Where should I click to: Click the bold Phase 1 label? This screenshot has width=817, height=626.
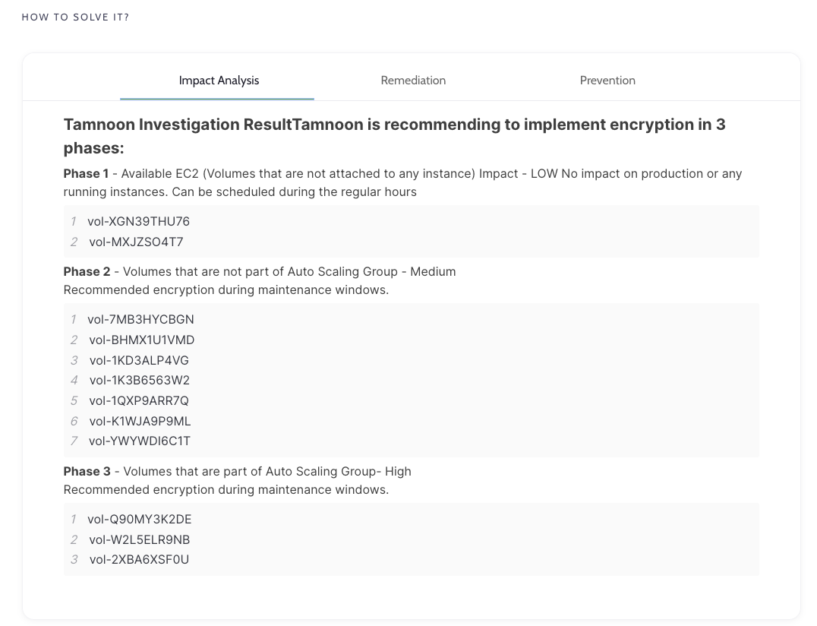click(86, 174)
